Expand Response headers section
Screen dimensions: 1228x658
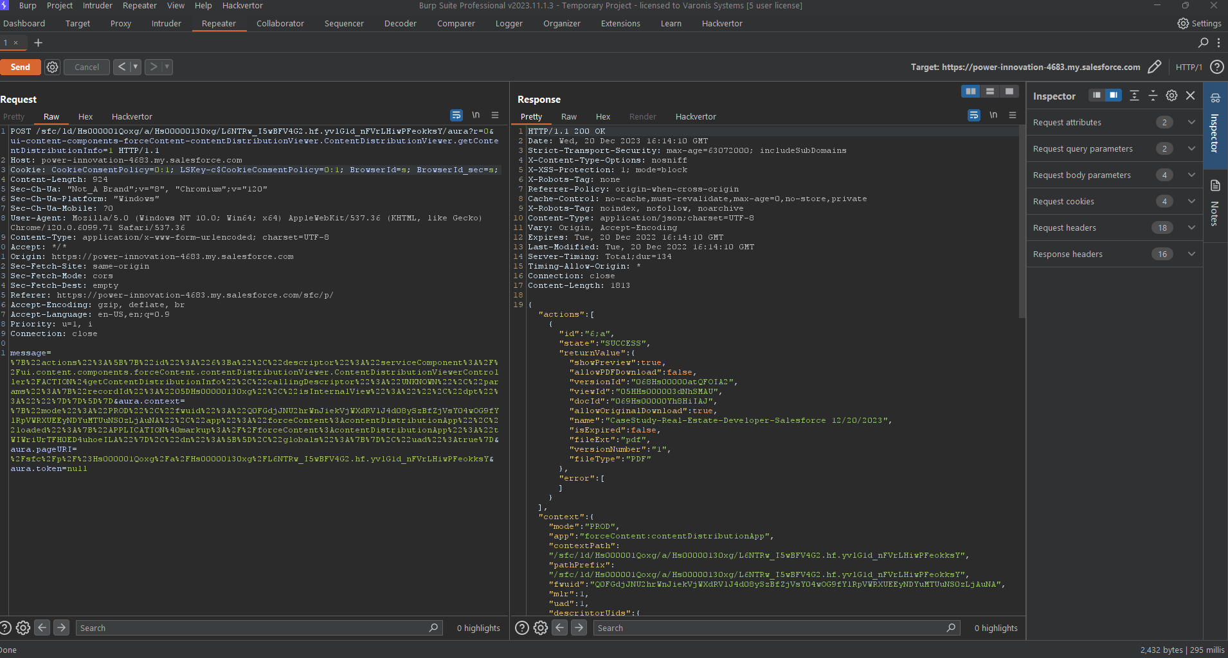point(1115,254)
